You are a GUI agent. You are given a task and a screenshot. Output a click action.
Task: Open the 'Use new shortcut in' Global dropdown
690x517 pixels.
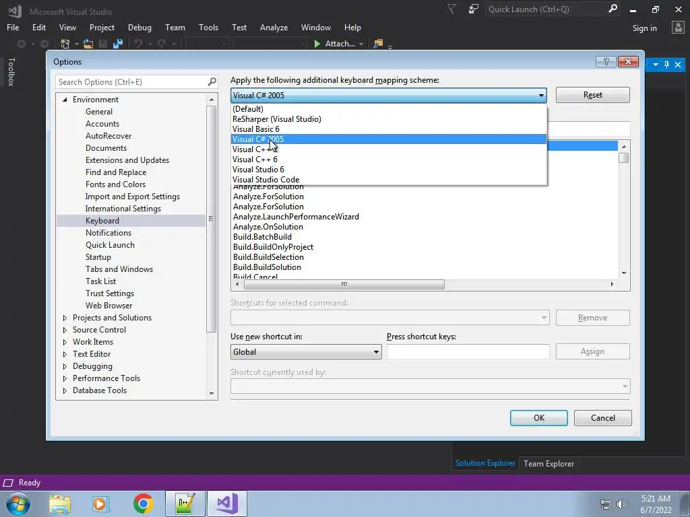pyautogui.click(x=306, y=351)
